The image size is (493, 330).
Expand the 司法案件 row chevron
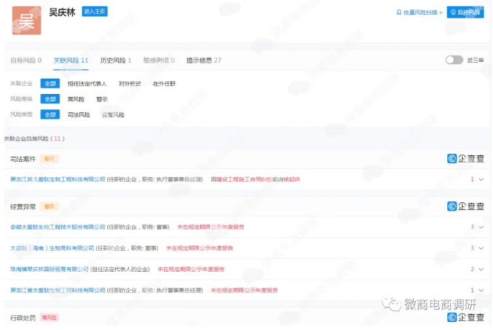481,180
